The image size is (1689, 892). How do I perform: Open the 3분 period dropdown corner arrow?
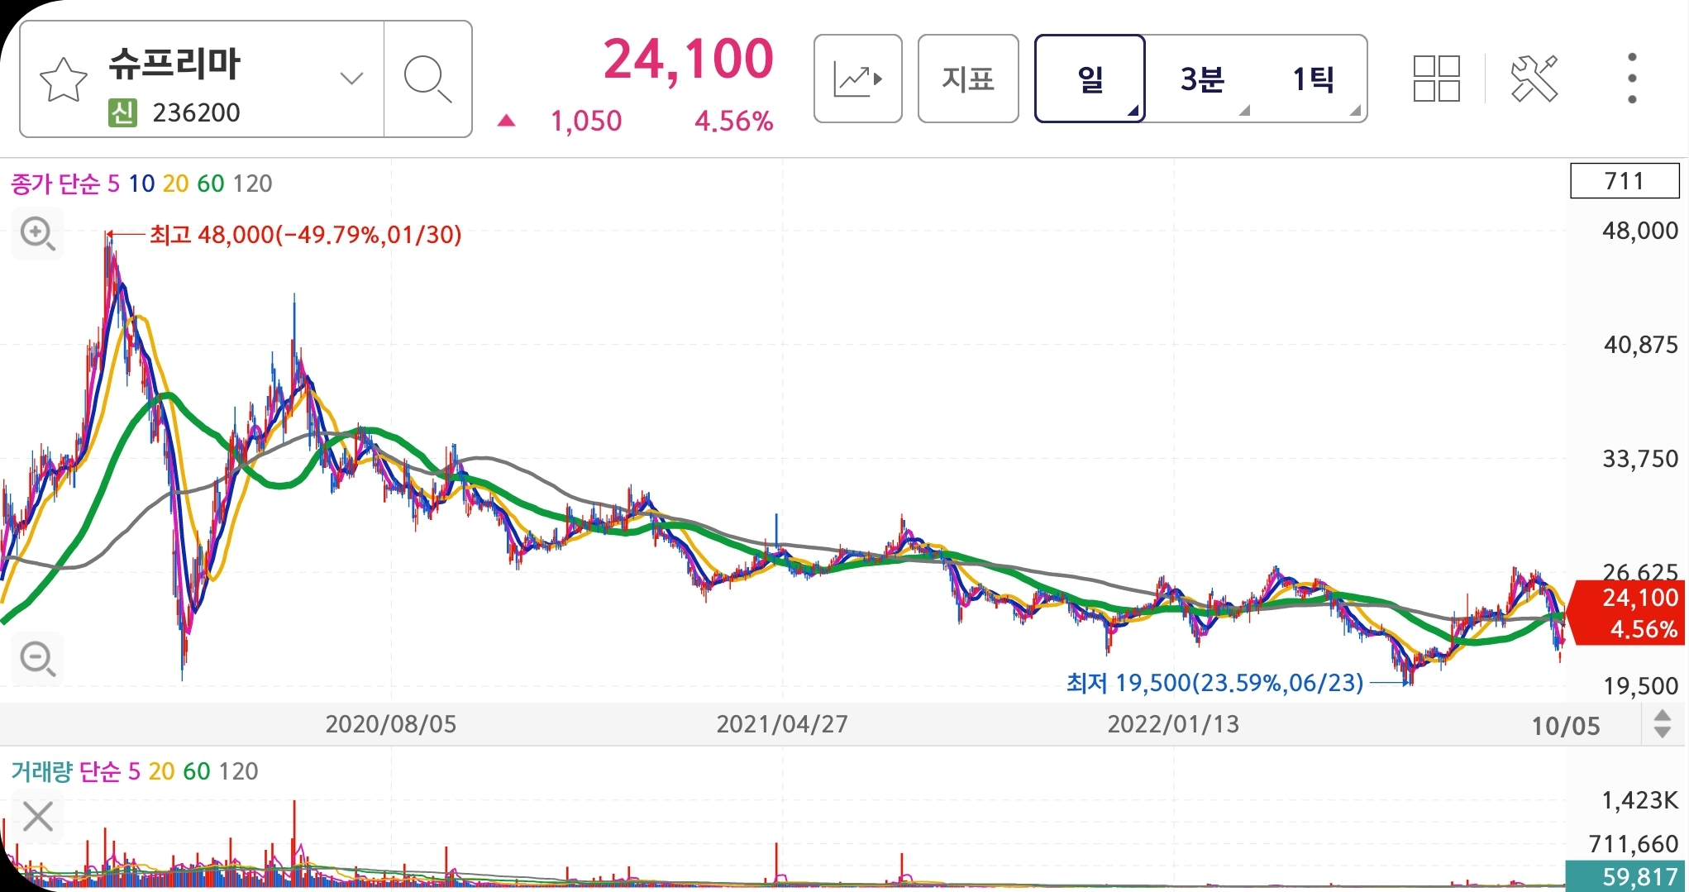(1244, 110)
